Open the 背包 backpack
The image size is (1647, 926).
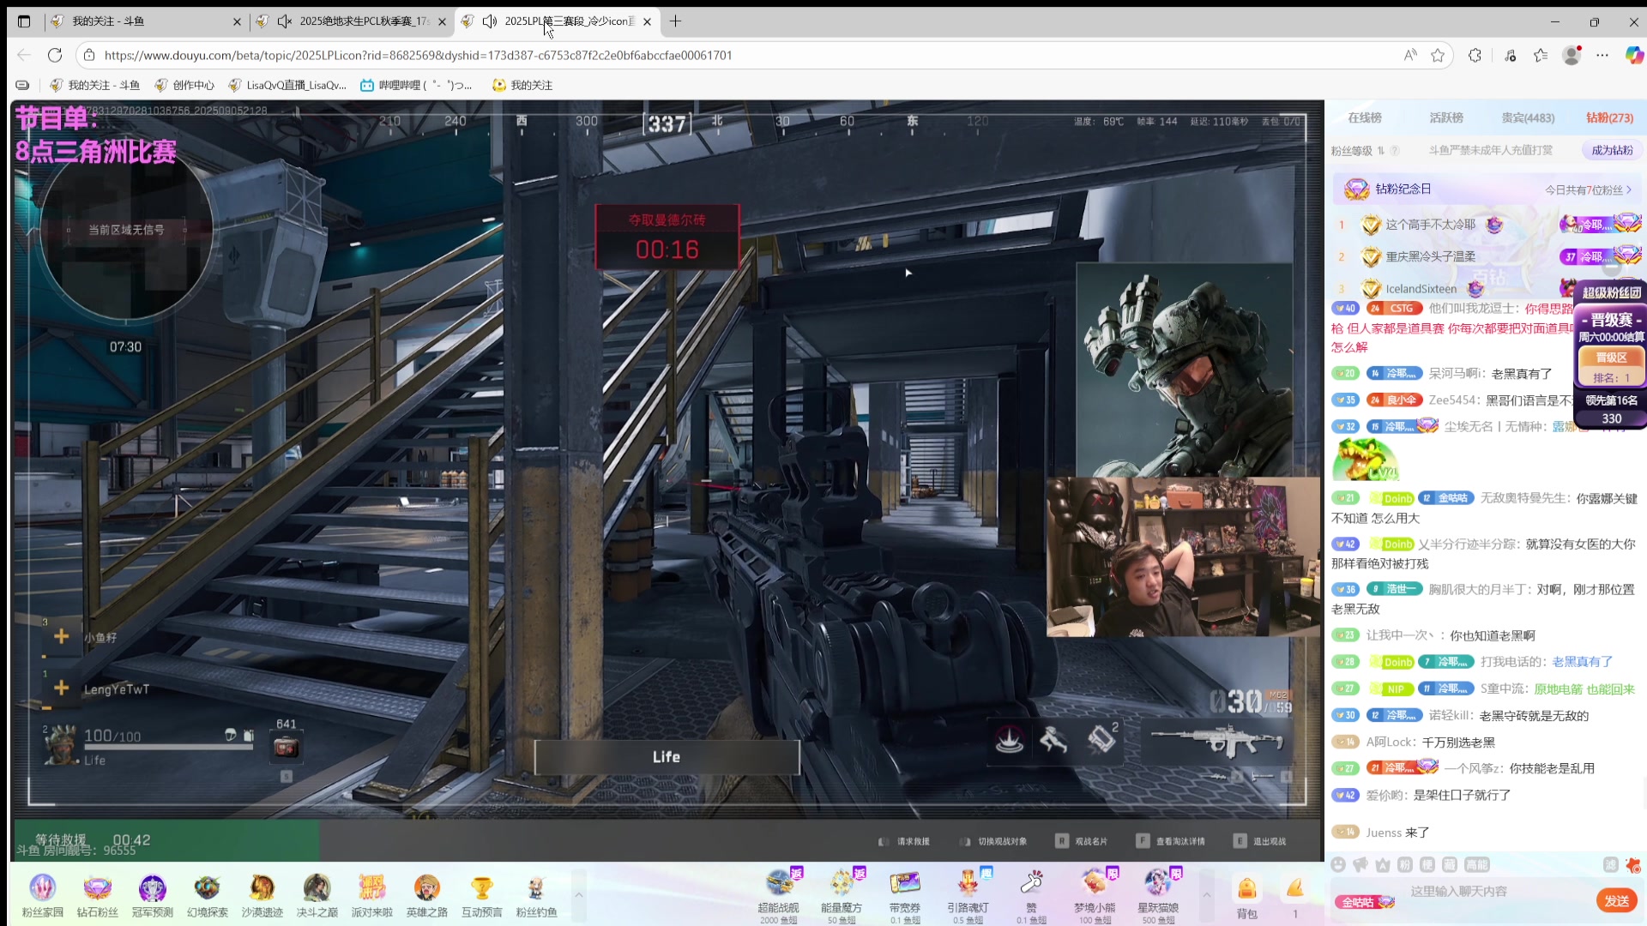click(1246, 896)
